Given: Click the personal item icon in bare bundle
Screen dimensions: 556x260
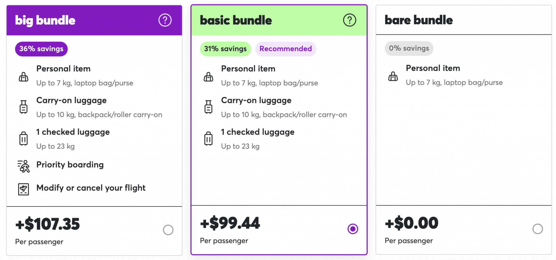Looking at the screenshot, I should pyautogui.click(x=393, y=76).
